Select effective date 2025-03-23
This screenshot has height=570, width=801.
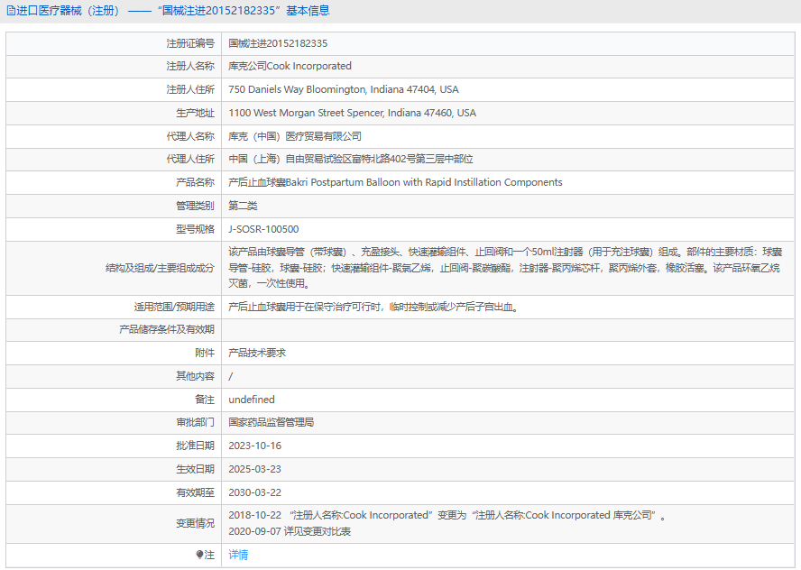tap(255, 469)
